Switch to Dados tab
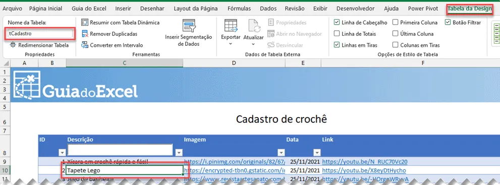Image resolution: width=500 pixels, height=185 pixels. (268, 9)
